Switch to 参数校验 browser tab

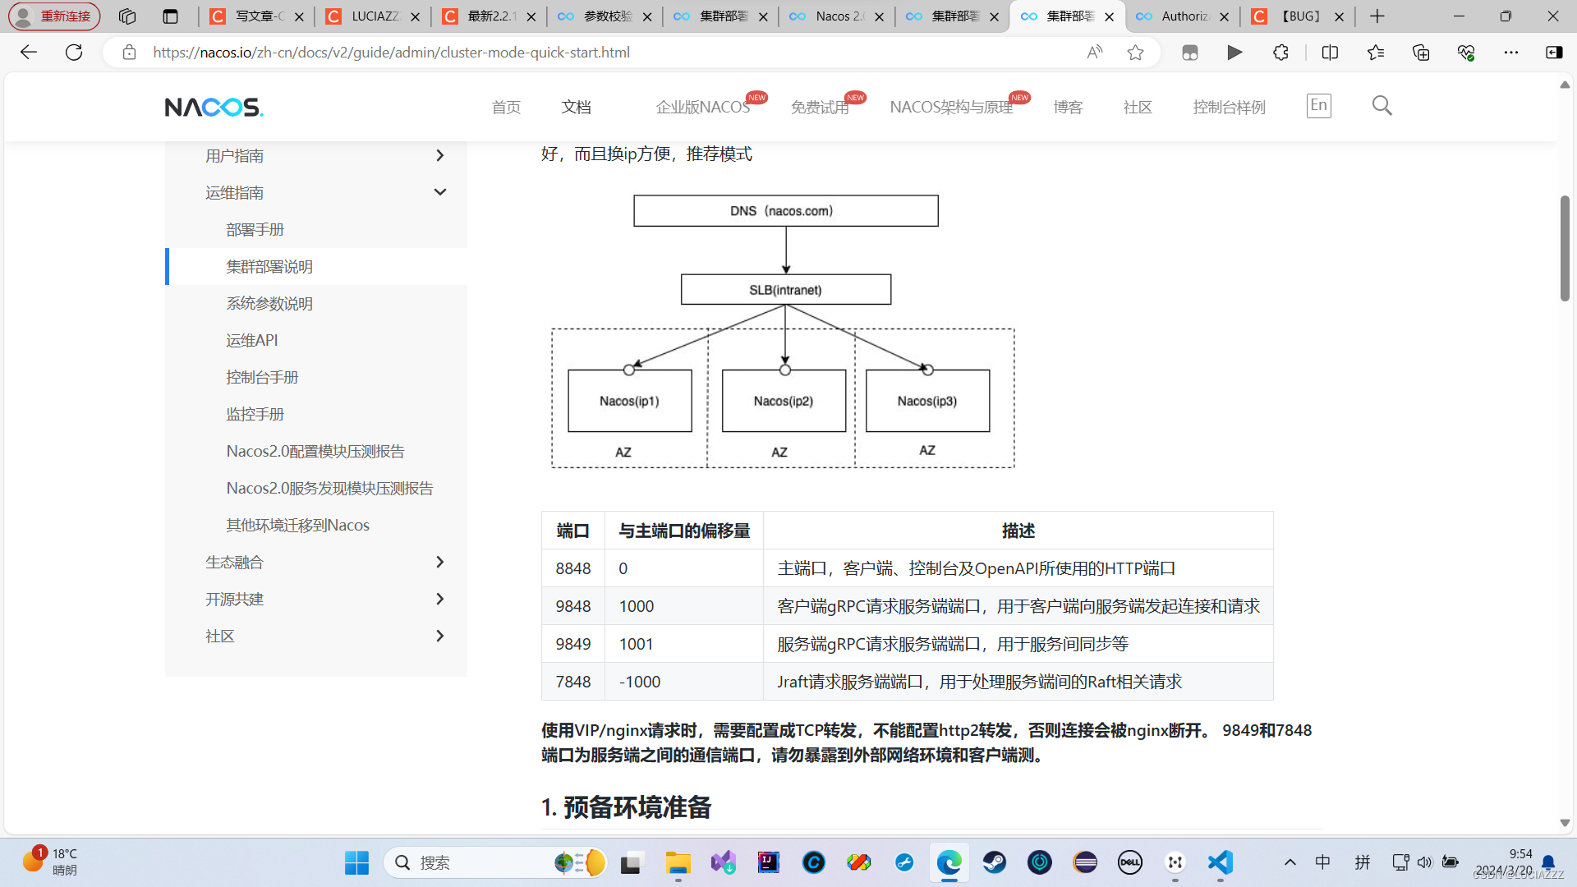click(x=604, y=16)
